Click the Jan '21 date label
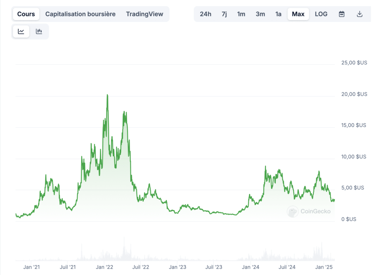 [31, 267]
